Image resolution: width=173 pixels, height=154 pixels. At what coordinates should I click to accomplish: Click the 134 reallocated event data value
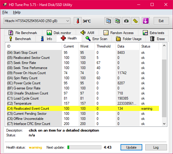pyautogui.click(x=120, y=109)
